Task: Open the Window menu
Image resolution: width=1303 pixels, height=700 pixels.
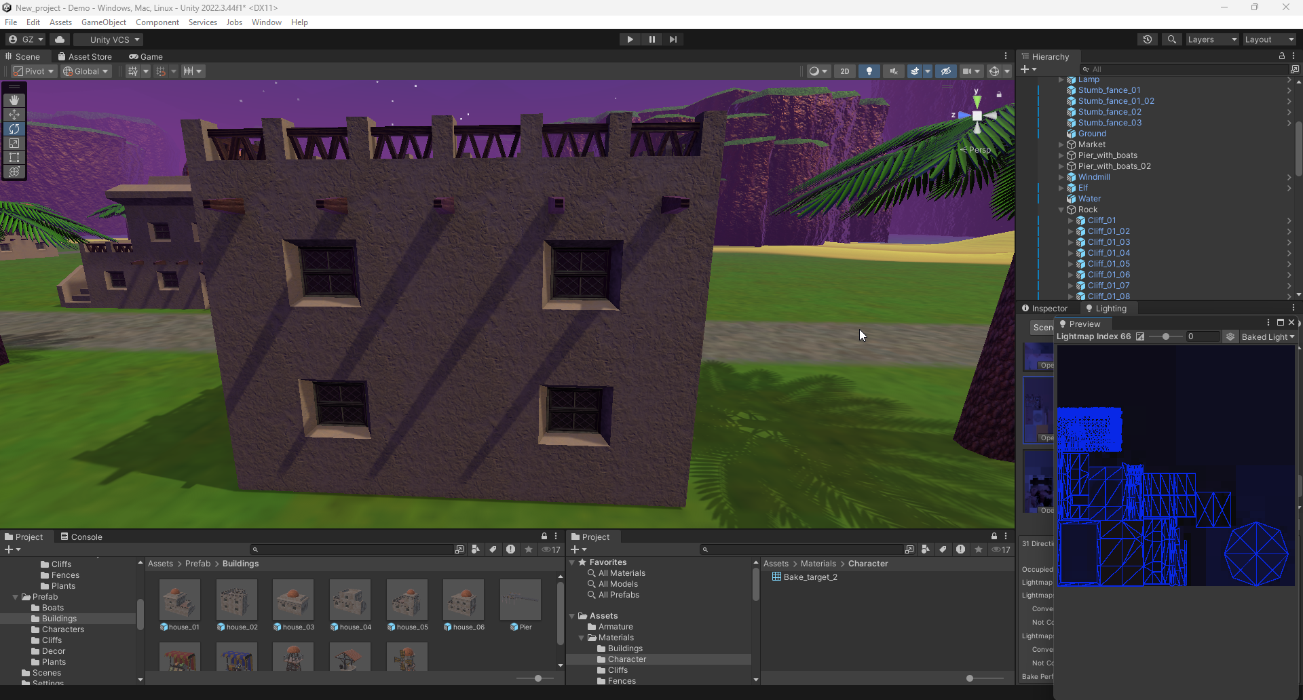Action: point(267,22)
